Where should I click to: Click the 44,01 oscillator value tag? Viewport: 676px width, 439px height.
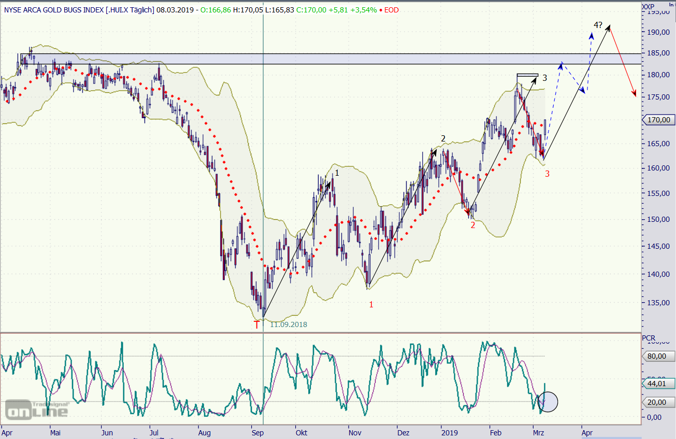(x=658, y=384)
